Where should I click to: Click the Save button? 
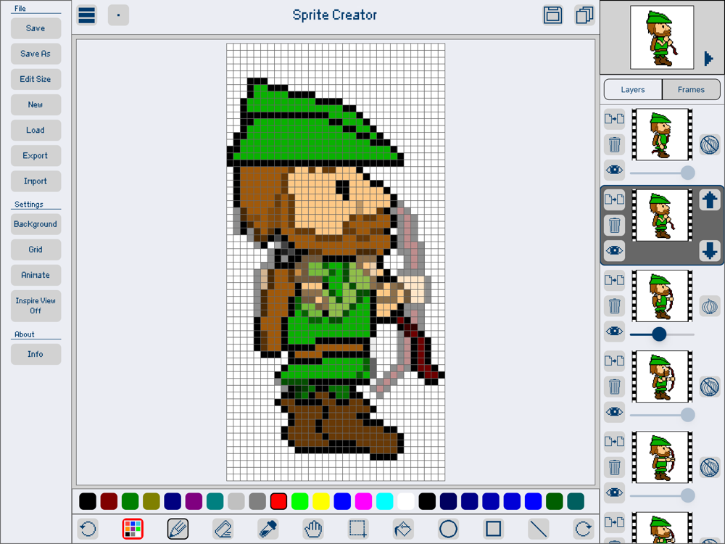point(36,28)
